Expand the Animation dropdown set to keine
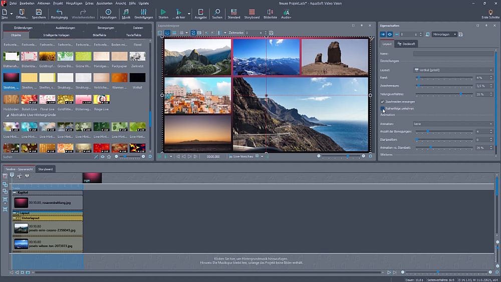Image resolution: width=501 pixels, height=282 pixels. pyautogui.click(x=453, y=124)
